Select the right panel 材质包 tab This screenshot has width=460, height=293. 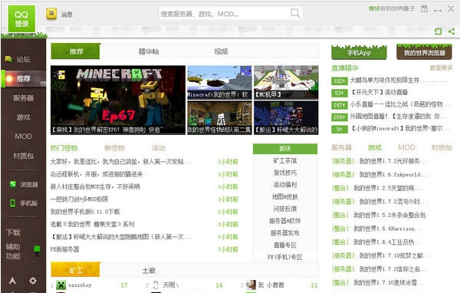(442, 147)
